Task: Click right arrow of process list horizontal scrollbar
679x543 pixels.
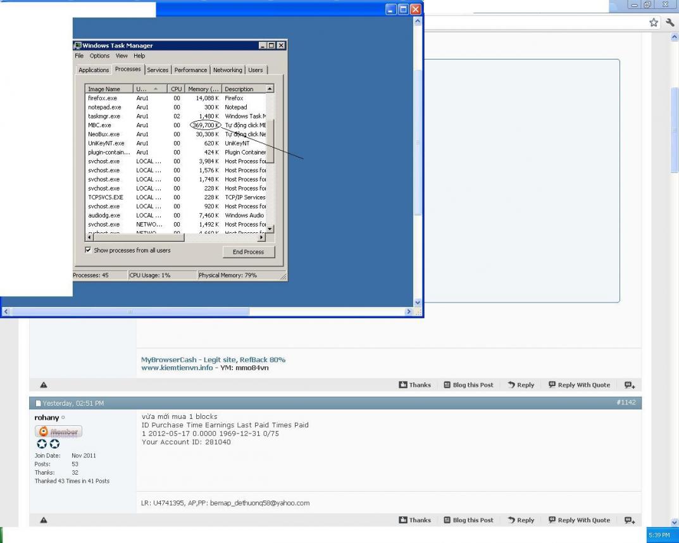Action: click(261, 237)
